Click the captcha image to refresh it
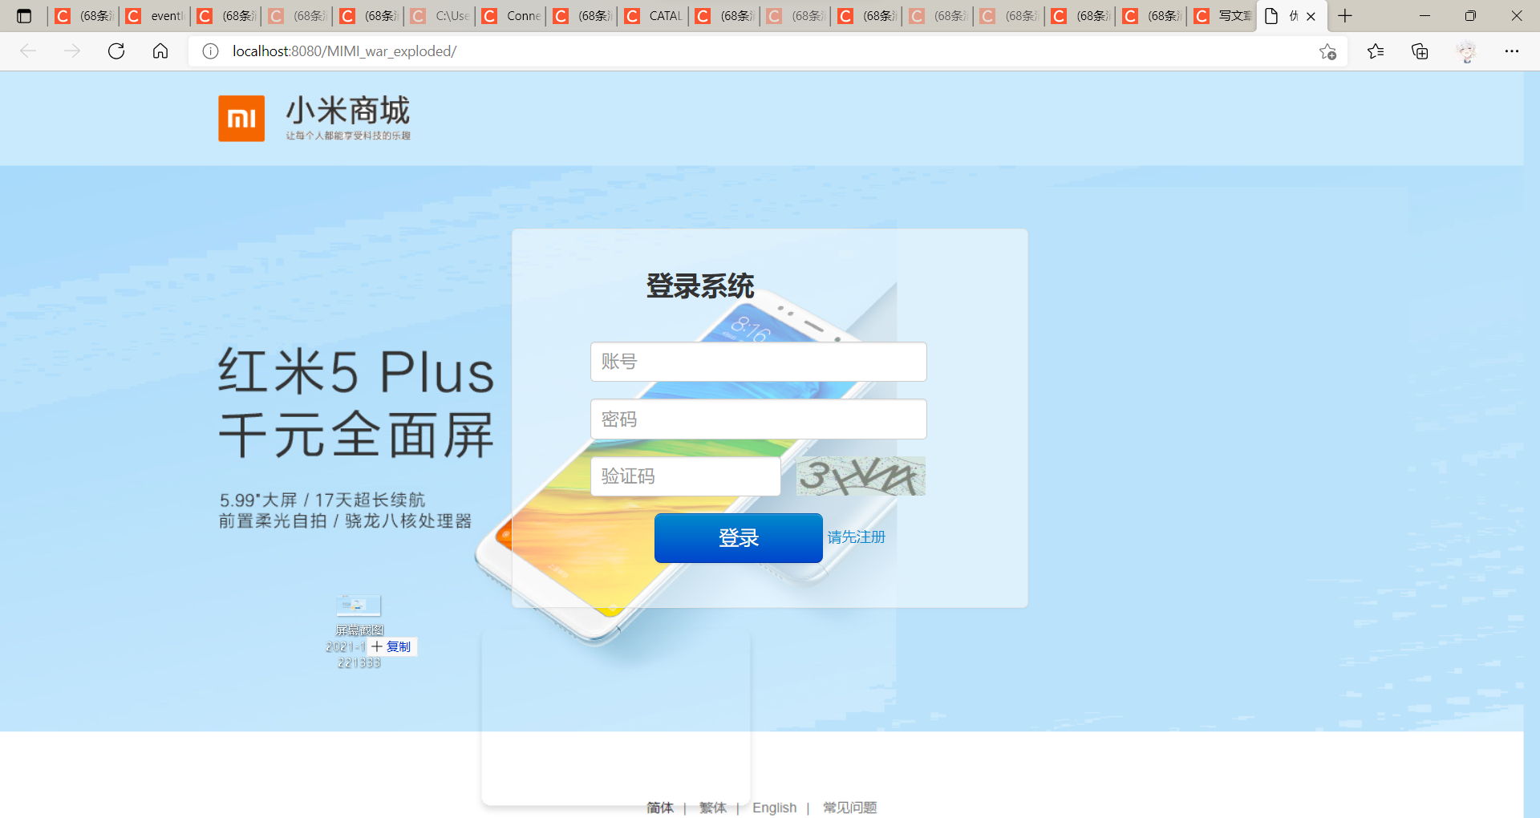The height and width of the screenshot is (818, 1540). pyautogui.click(x=861, y=476)
